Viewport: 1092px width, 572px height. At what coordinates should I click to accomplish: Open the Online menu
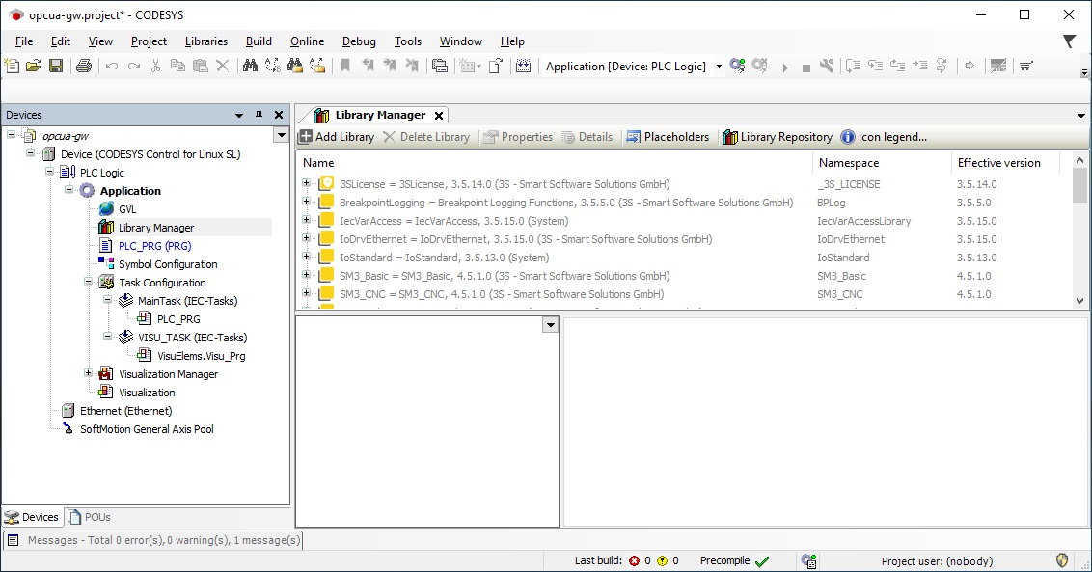coord(307,41)
